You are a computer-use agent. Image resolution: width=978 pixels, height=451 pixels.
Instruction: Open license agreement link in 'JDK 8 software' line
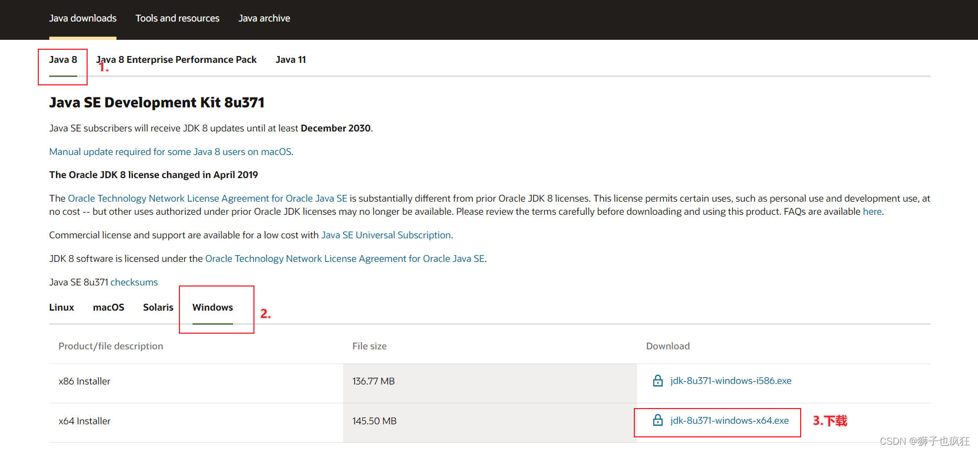(345, 259)
